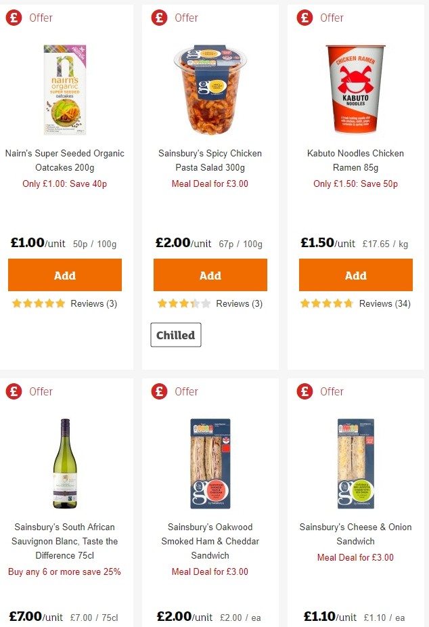
Task: Click the Offer badge on the Smoked Ham Sandwich
Action: (159, 391)
